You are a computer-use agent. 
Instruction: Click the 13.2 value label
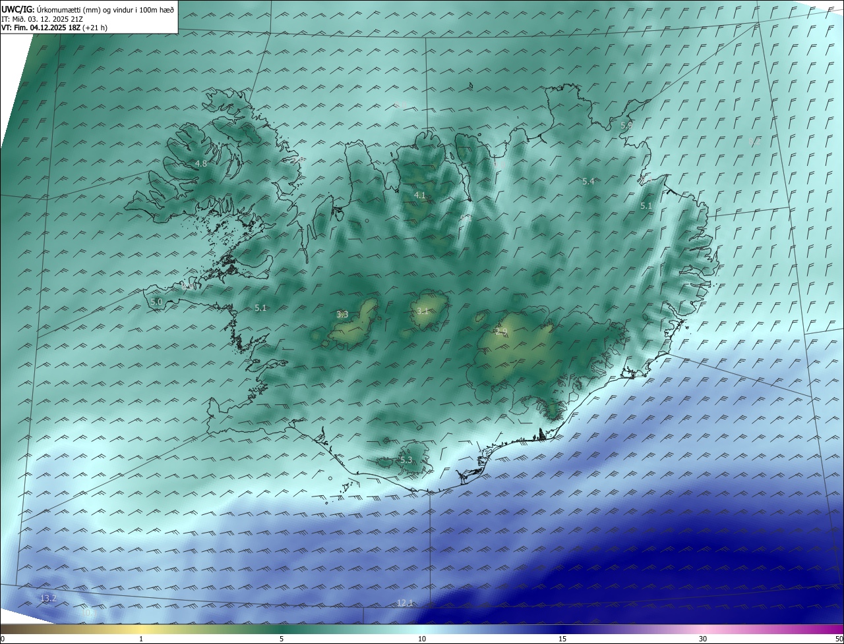(48, 599)
